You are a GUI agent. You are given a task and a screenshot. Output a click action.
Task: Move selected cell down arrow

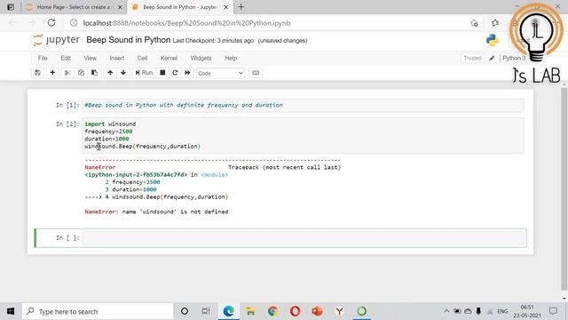[x=123, y=73]
